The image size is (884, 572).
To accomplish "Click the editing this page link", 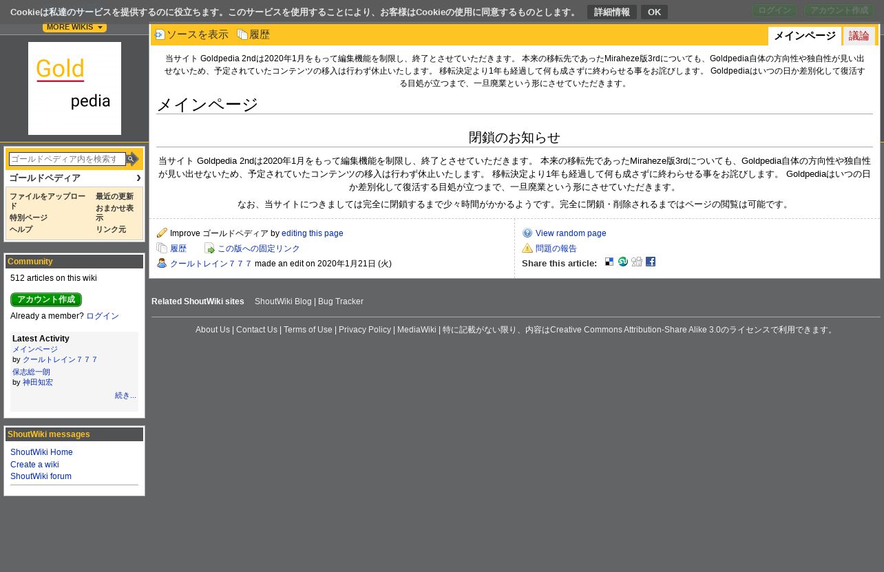I will coord(313,233).
